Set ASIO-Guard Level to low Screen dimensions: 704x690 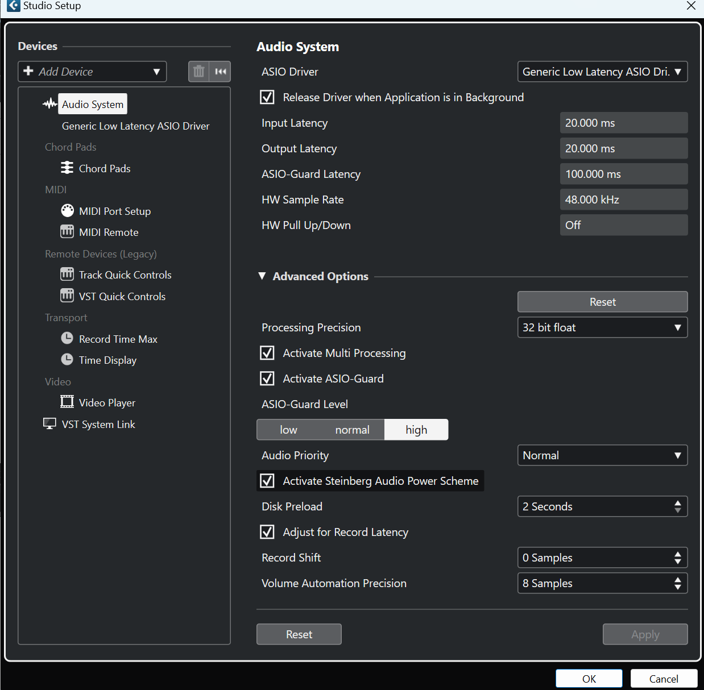[288, 430]
